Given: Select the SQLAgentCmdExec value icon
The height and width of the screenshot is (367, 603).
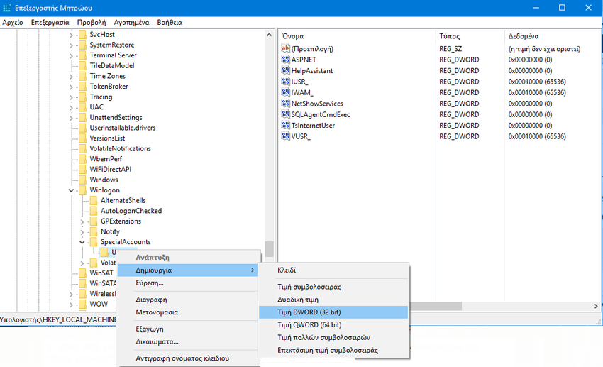Looking at the screenshot, I should point(286,114).
